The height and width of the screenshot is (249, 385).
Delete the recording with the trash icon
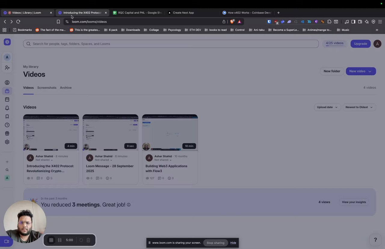tap(88, 240)
